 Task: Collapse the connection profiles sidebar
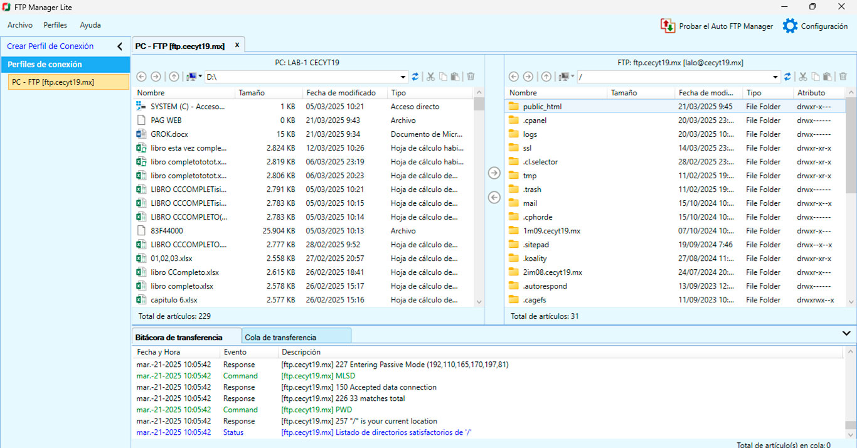coord(120,46)
